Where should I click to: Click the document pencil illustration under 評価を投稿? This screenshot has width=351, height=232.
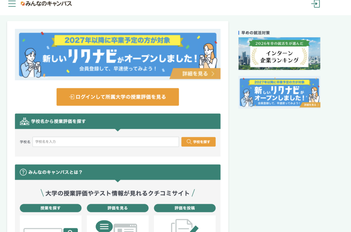[185, 225]
